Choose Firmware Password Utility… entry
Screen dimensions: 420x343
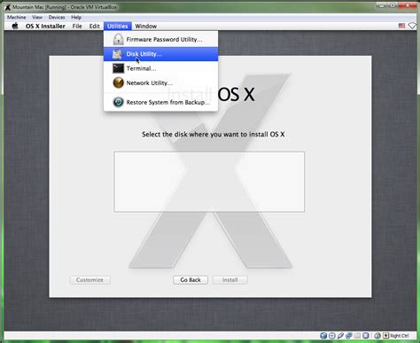point(160,39)
